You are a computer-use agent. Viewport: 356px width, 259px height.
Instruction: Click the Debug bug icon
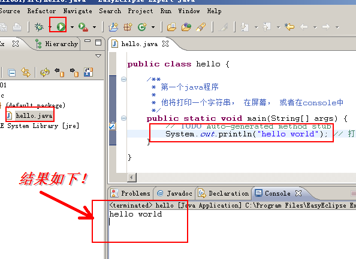coord(39,27)
